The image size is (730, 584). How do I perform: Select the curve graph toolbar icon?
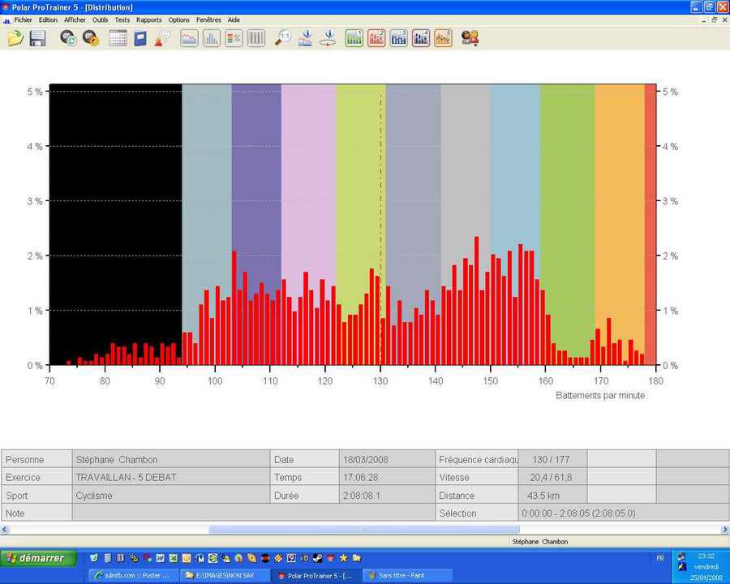(x=189, y=37)
